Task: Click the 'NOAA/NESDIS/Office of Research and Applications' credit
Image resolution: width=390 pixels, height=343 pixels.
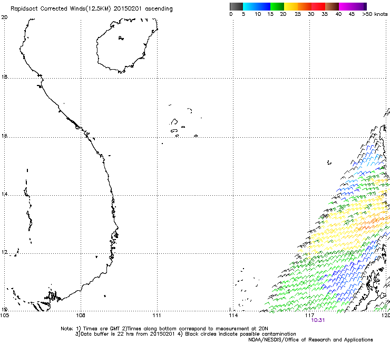Action: [310, 340]
